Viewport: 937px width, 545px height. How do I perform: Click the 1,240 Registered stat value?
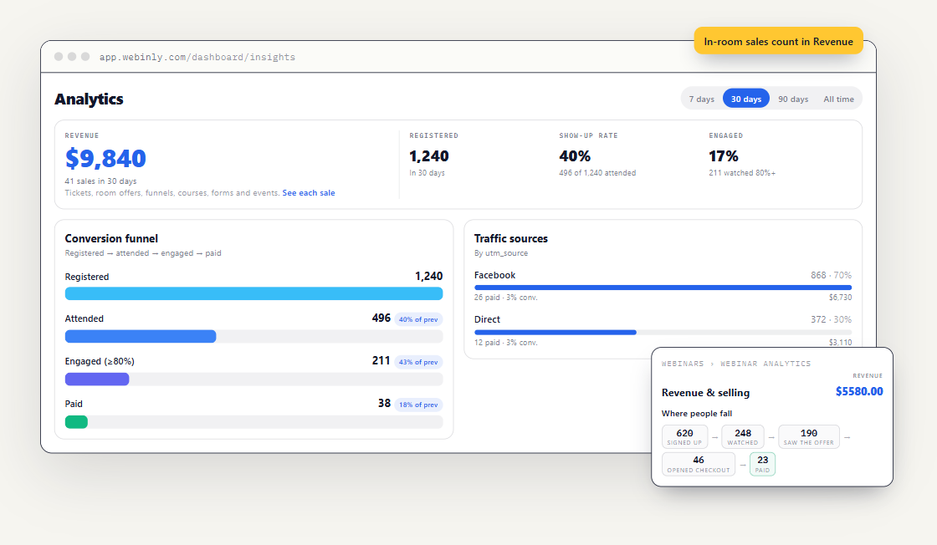429,156
